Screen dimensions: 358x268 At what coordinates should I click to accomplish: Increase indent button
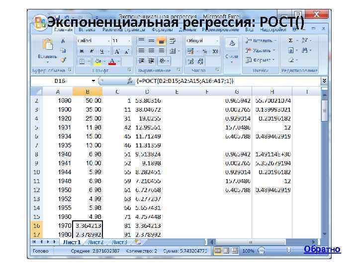(x=151, y=61)
